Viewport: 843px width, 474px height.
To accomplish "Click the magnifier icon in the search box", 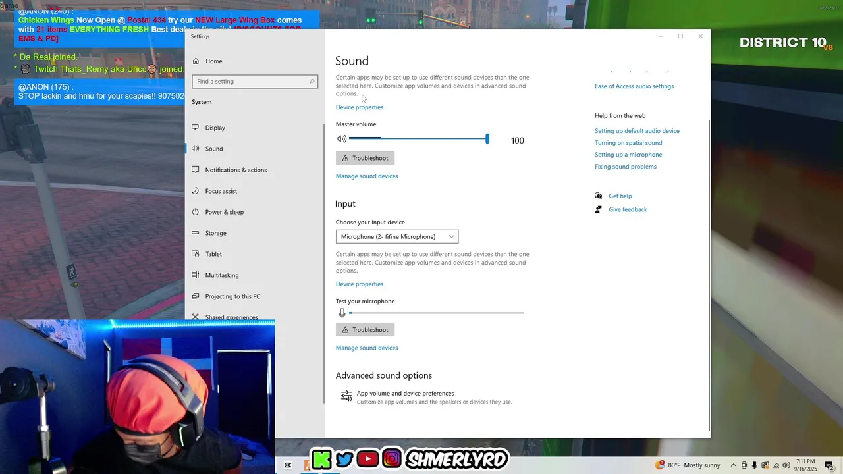I will pos(312,82).
